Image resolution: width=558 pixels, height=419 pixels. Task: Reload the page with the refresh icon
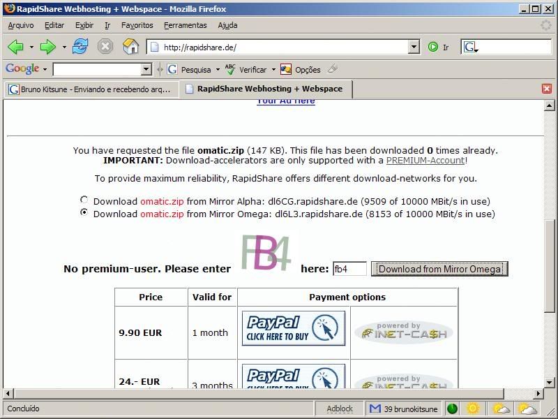[x=80, y=47]
